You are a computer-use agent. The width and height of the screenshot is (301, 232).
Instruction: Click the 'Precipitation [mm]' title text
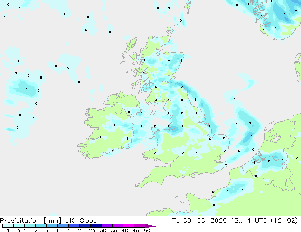tap(30, 221)
